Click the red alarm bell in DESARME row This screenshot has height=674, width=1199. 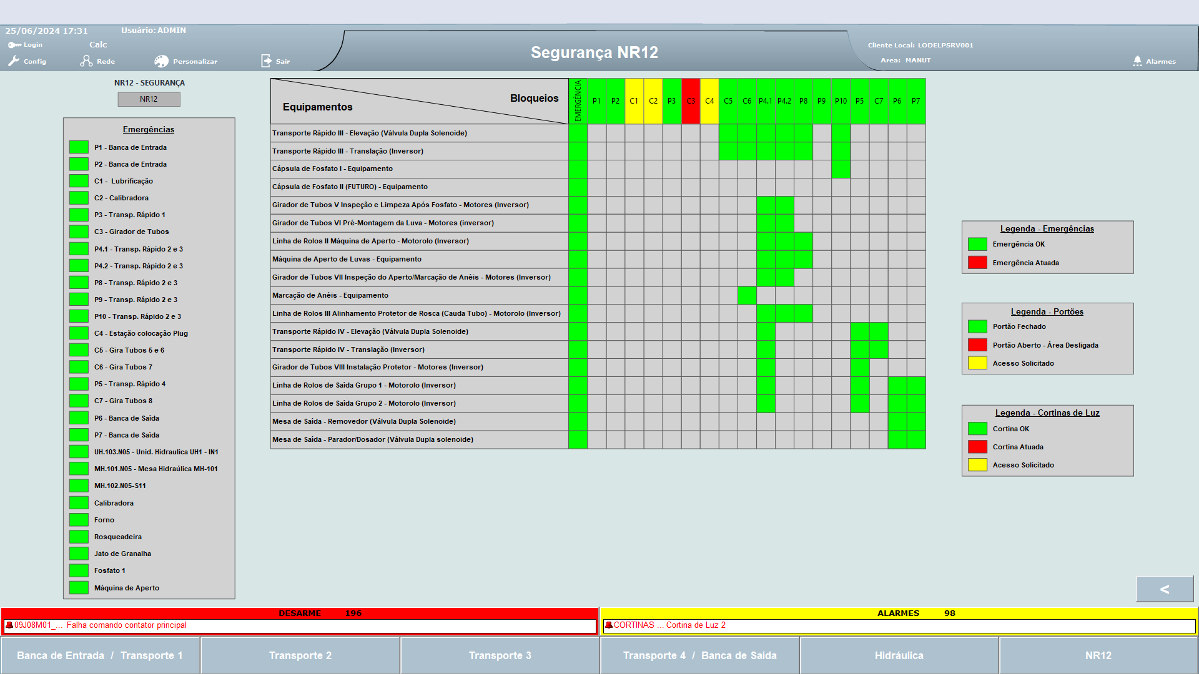click(x=9, y=625)
